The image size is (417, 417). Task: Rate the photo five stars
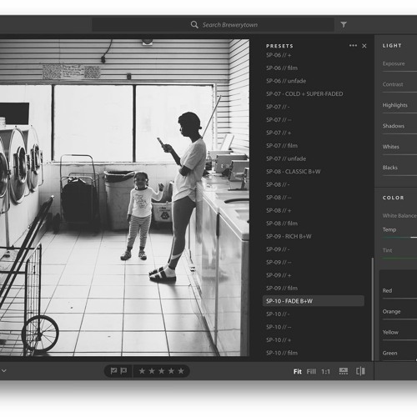coord(181,371)
